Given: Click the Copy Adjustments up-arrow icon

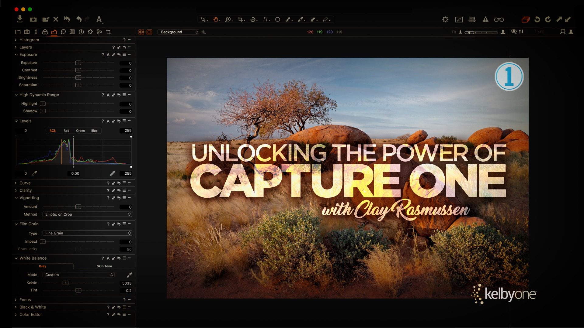Looking at the screenshot, I should [x=559, y=19].
